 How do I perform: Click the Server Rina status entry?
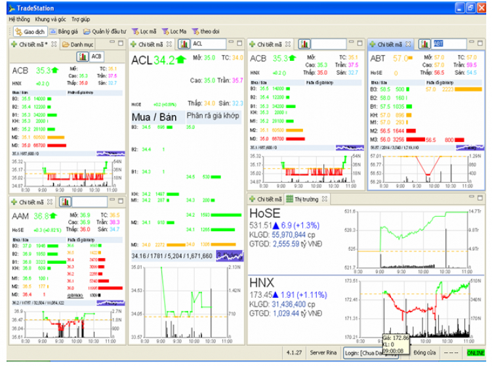click(x=323, y=352)
